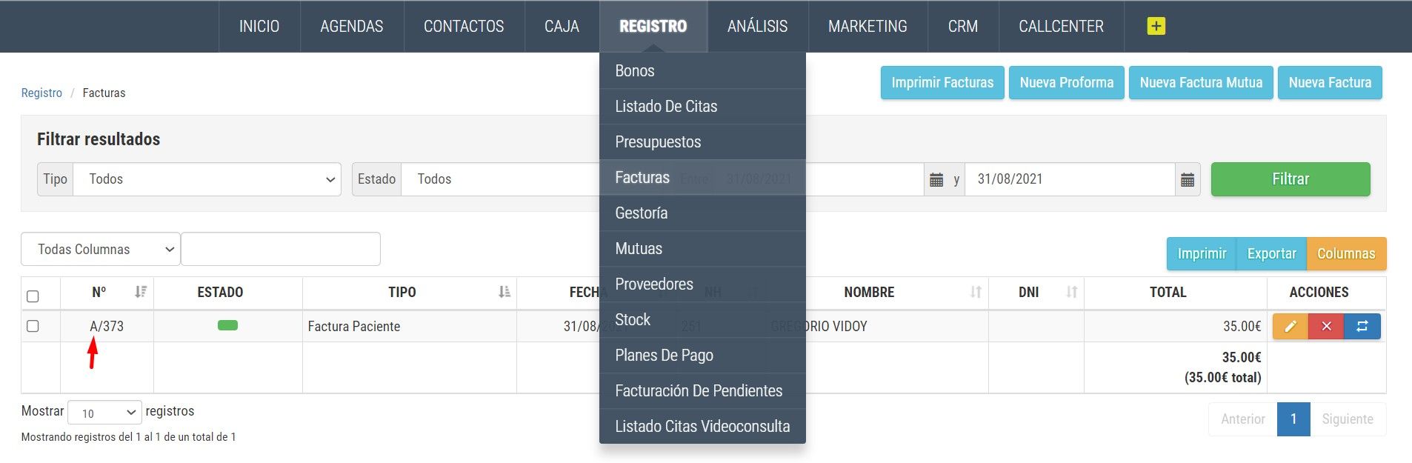Expand the Tipo dropdown filter
This screenshot has height=463, width=1412.
[207, 179]
